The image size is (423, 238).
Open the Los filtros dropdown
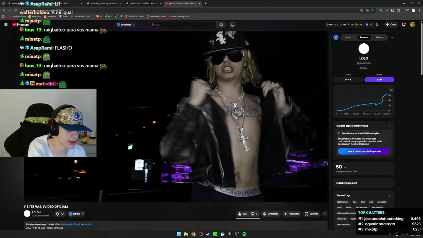(126, 24)
